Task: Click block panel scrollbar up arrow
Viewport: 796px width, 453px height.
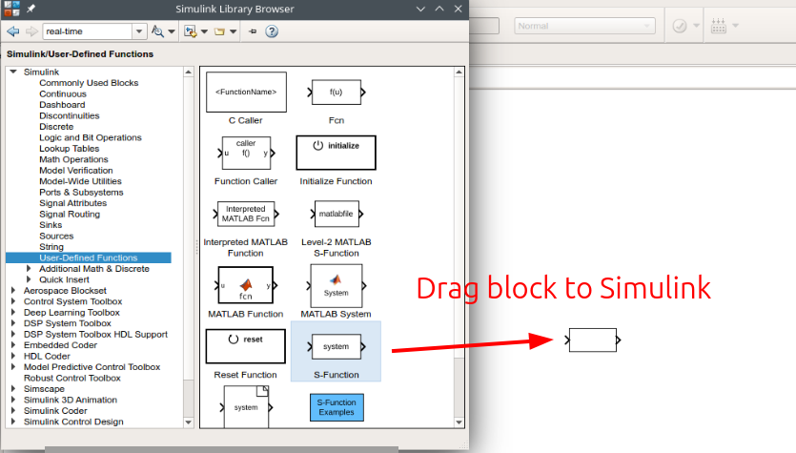Action: pos(459,72)
